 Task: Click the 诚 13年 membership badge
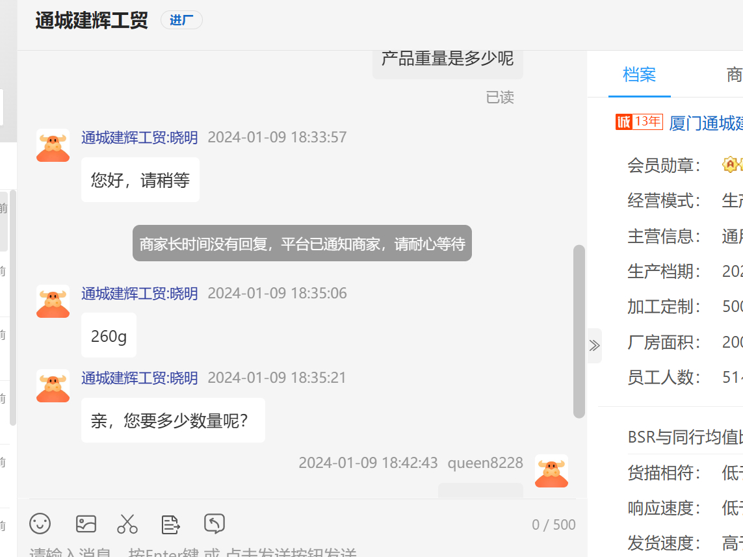point(639,122)
